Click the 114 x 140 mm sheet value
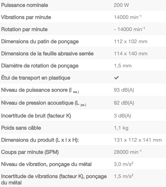 coord(131,54)
